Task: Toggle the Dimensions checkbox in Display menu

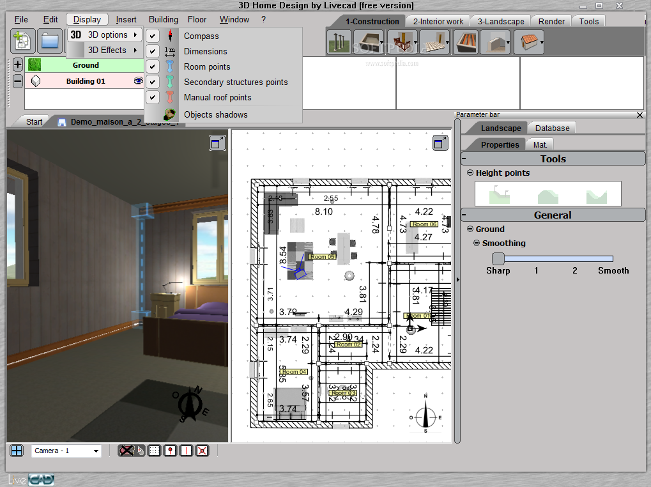Action: [x=151, y=51]
